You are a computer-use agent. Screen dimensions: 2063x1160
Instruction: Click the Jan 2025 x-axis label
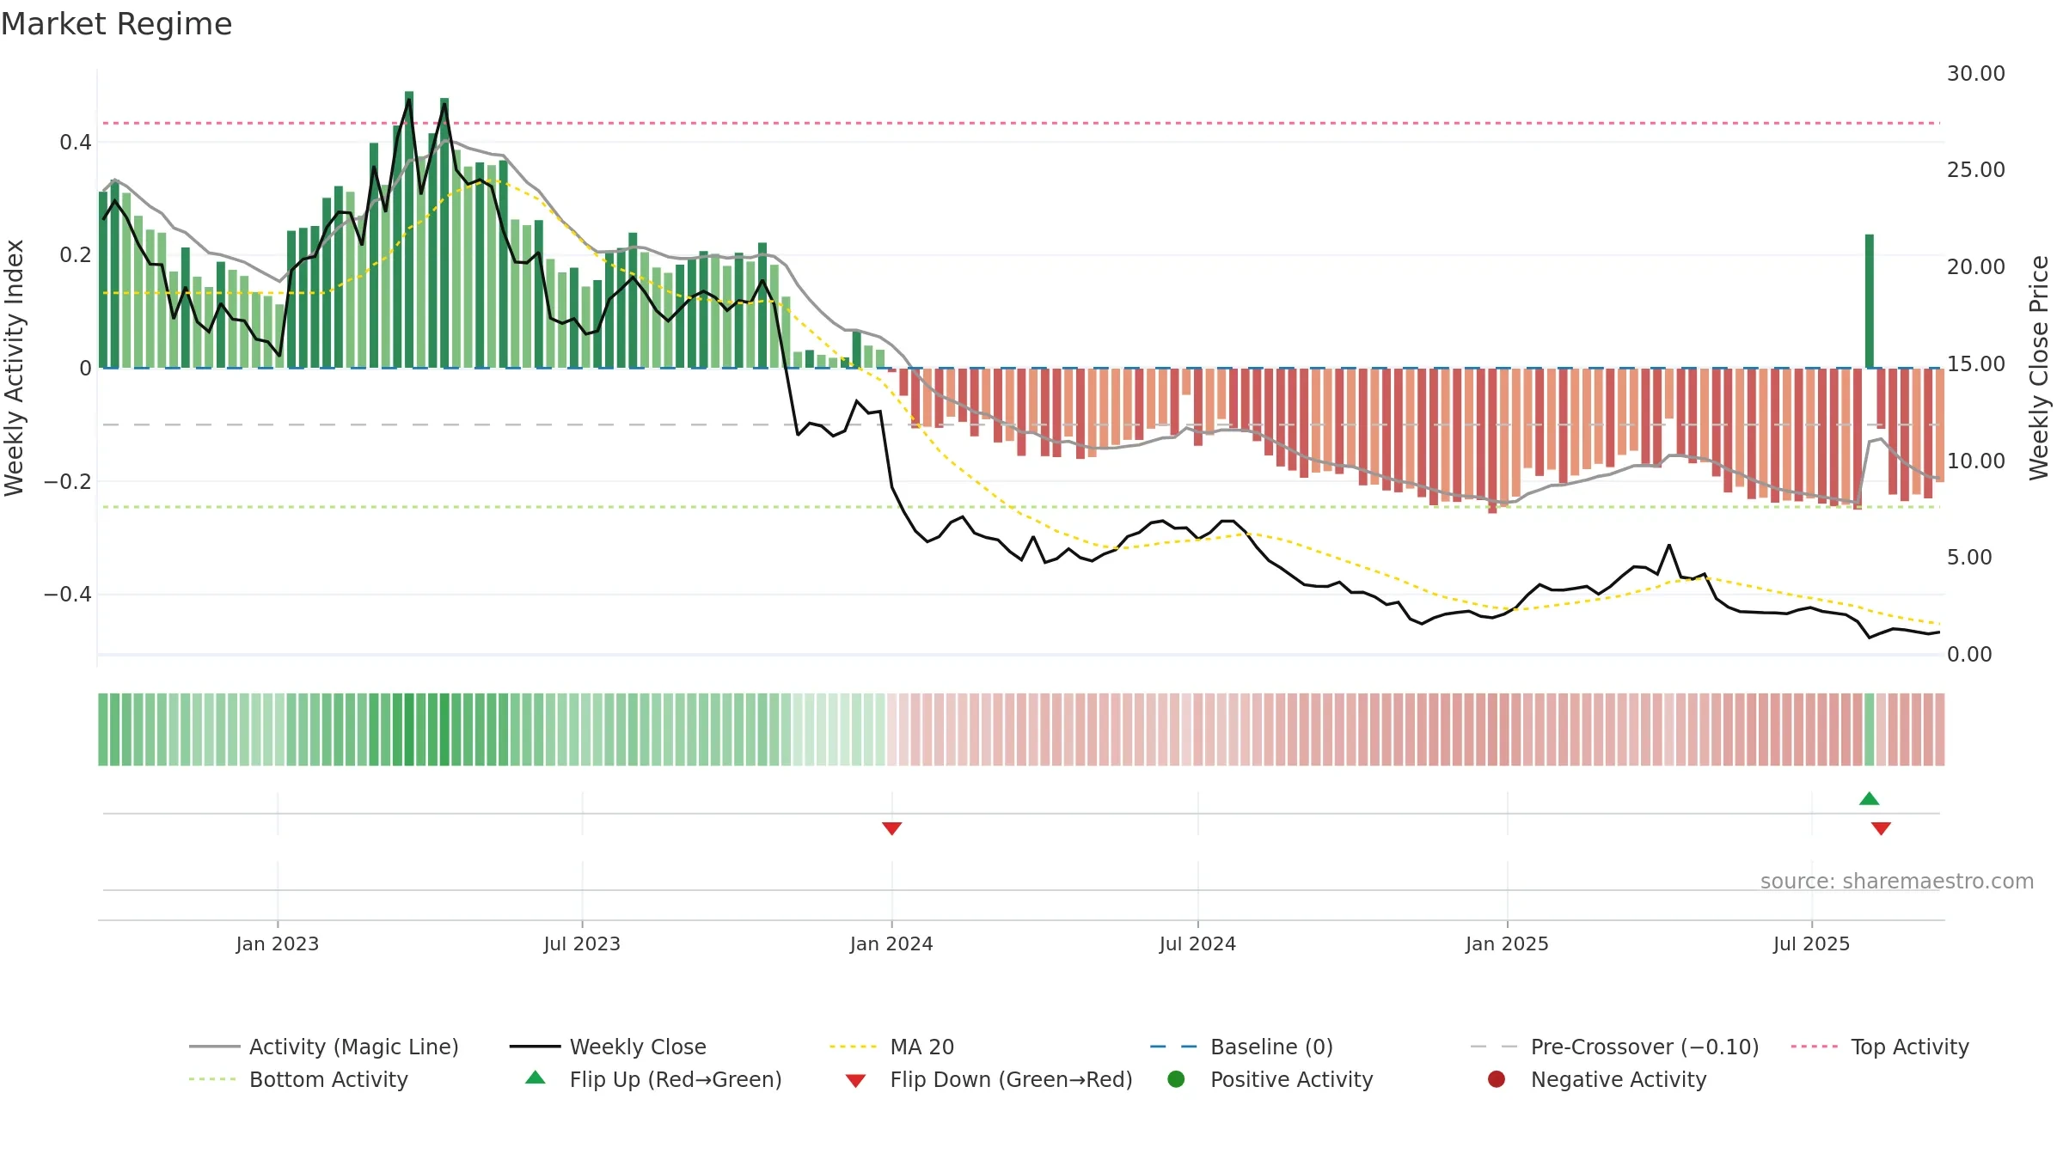click(x=1507, y=943)
